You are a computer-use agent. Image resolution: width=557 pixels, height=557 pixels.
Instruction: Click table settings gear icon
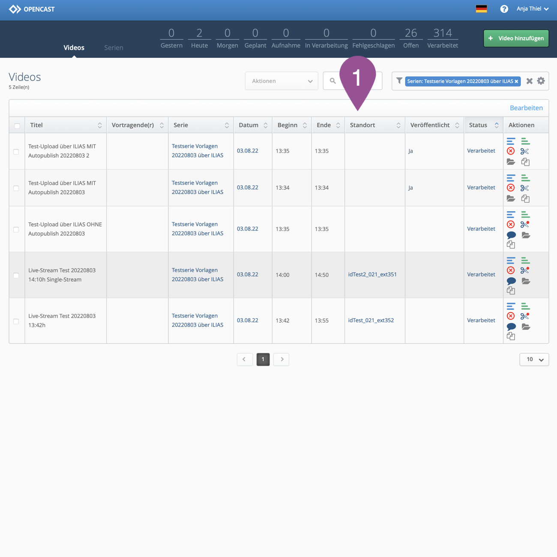(541, 81)
